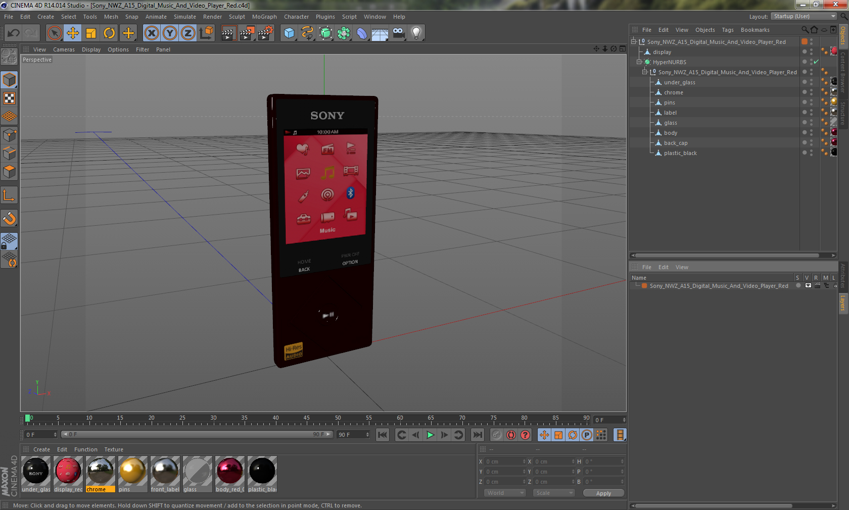The height and width of the screenshot is (510, 849).
Task: Toggle HyperNURBS enabled checkmark
Action: (x=816, y=62)
